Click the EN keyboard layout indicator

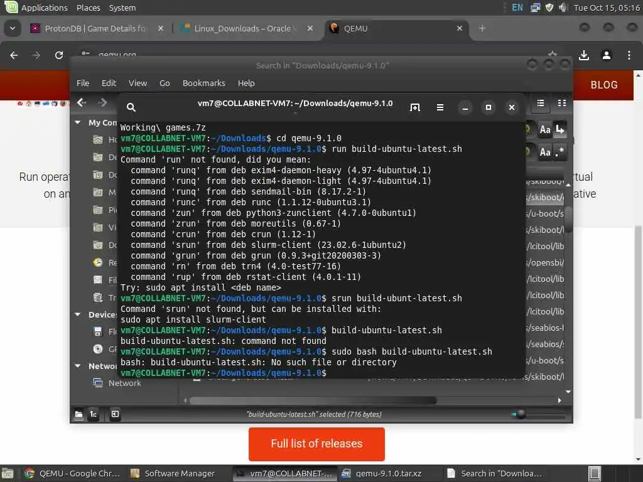517,8
